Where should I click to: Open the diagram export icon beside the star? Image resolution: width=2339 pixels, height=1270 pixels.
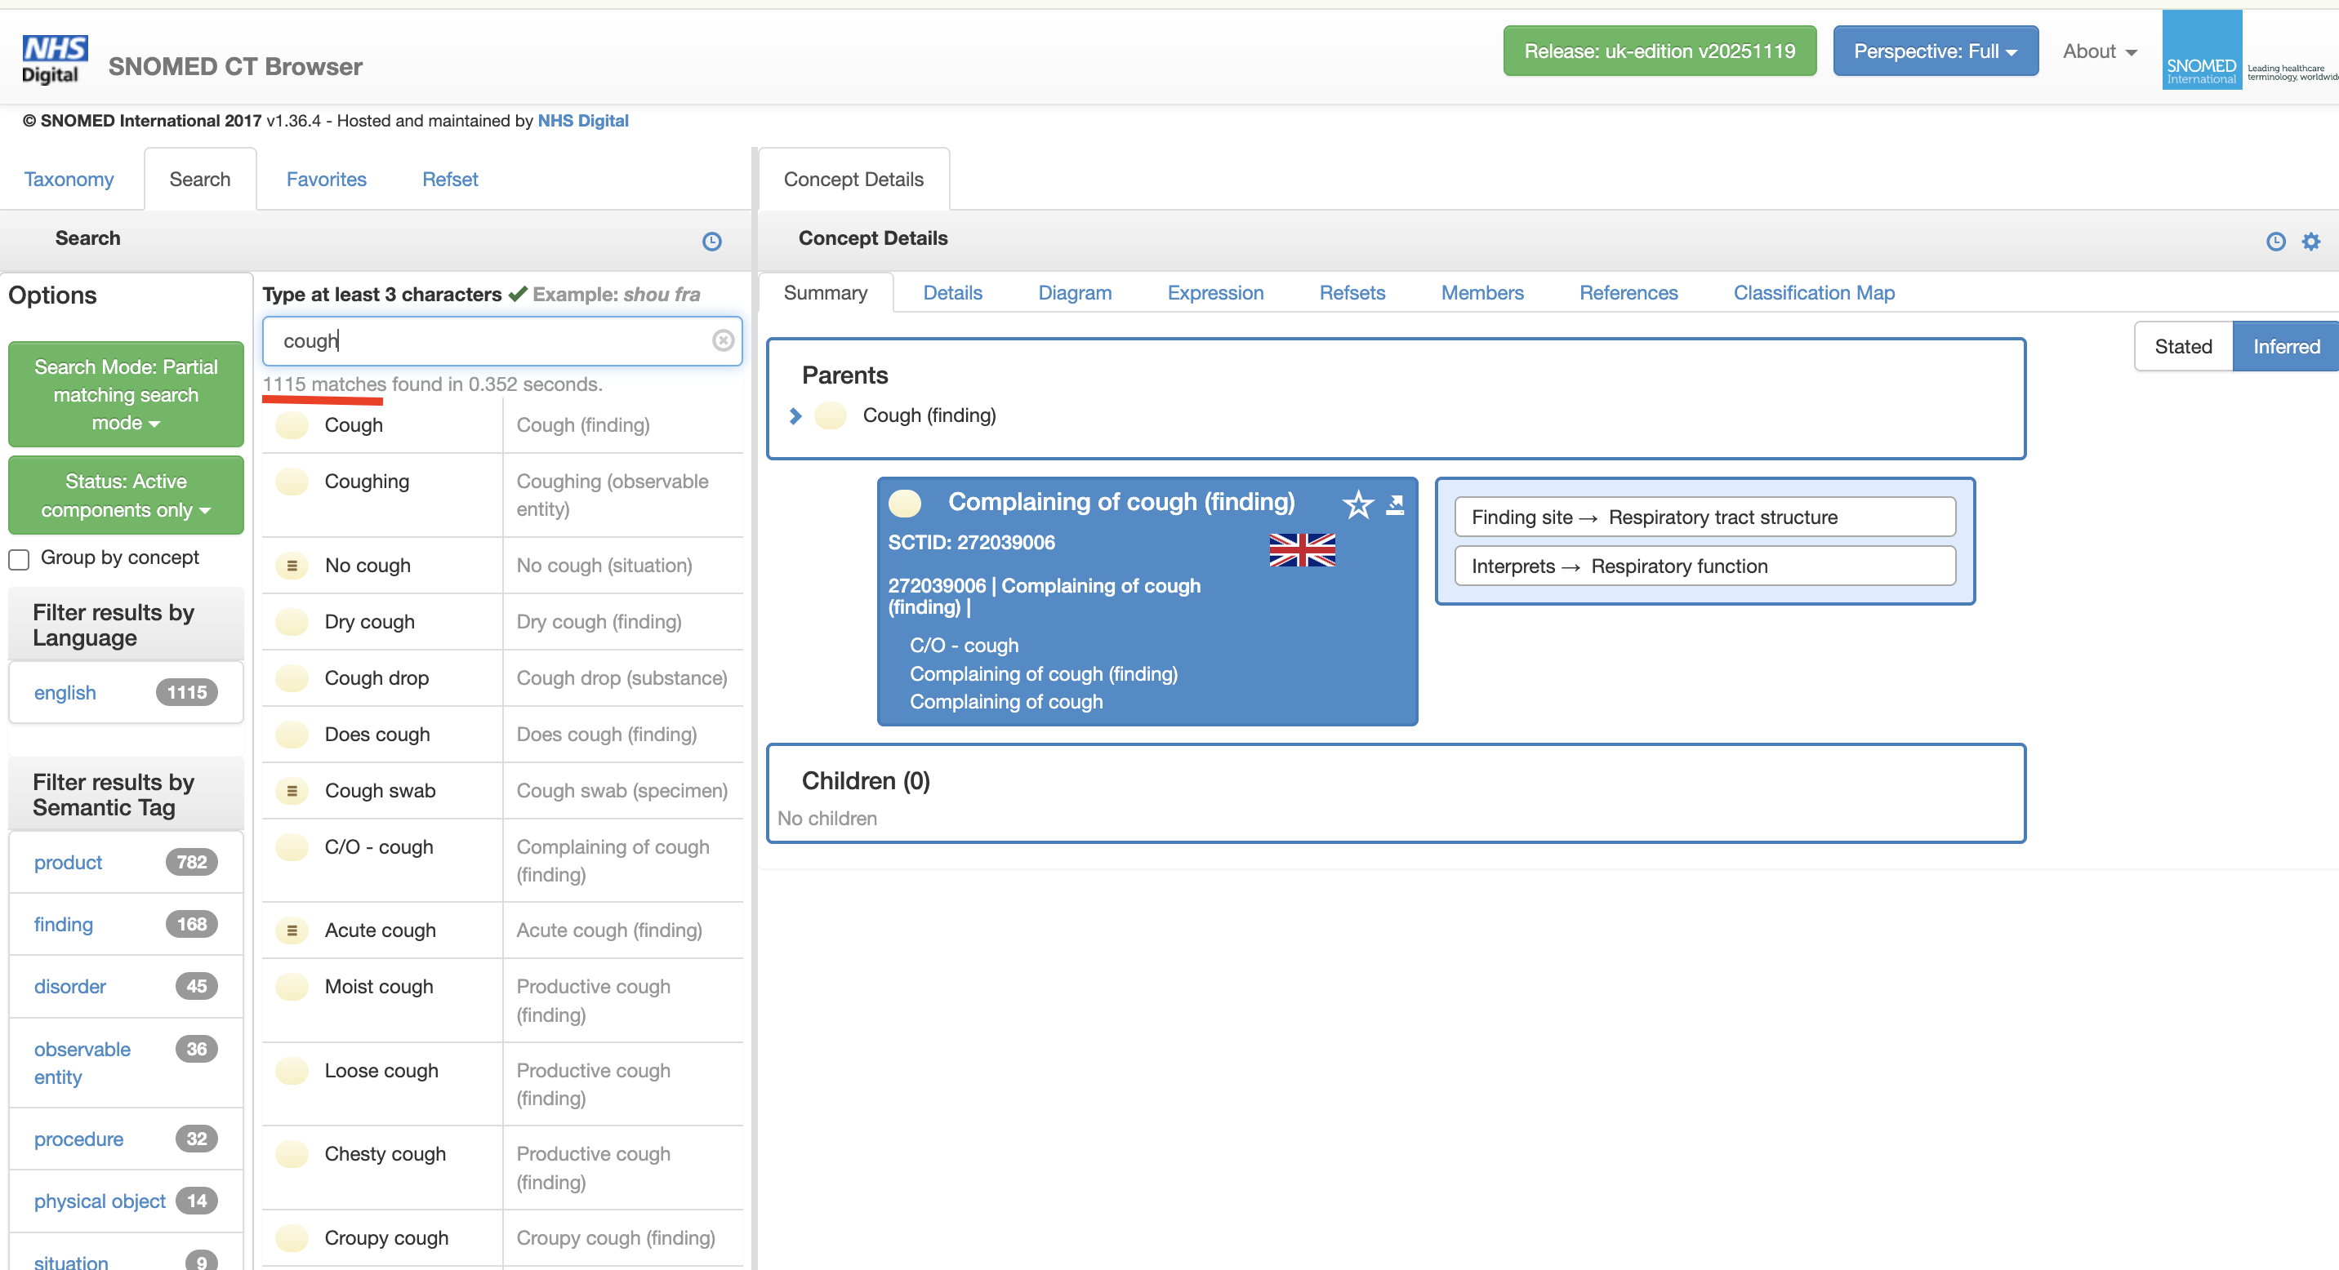coord(1396,504)
